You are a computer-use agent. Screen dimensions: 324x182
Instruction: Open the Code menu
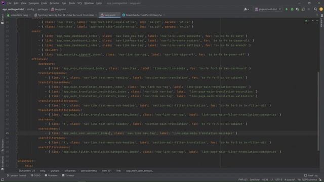[44, 3]
